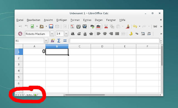Open the Einfügen menu
The image size is (178, 108).
click(62, 20)
